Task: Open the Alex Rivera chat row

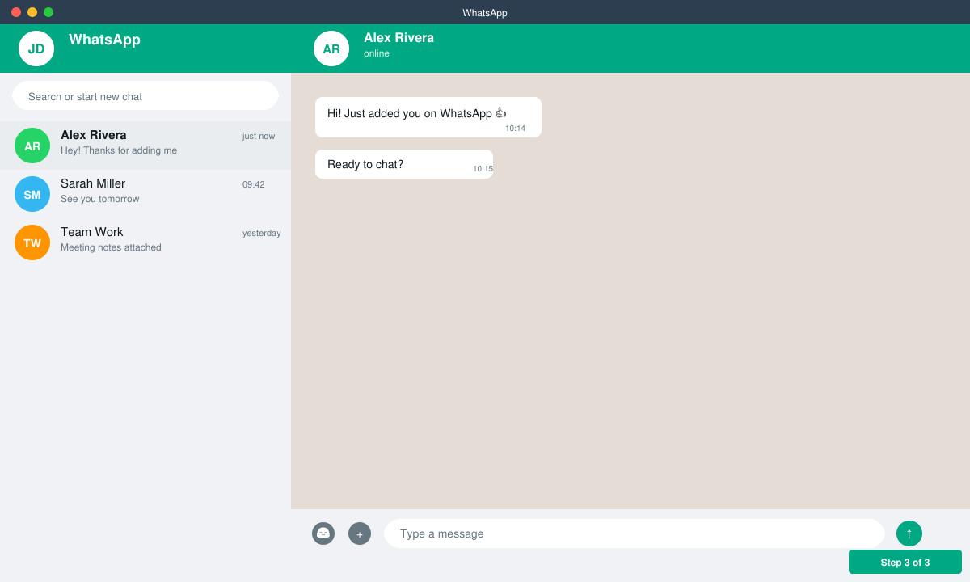Action: (x=145, y=145)
